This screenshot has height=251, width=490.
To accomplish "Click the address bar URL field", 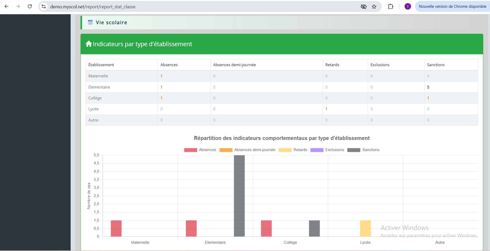I will coord(203,6).
